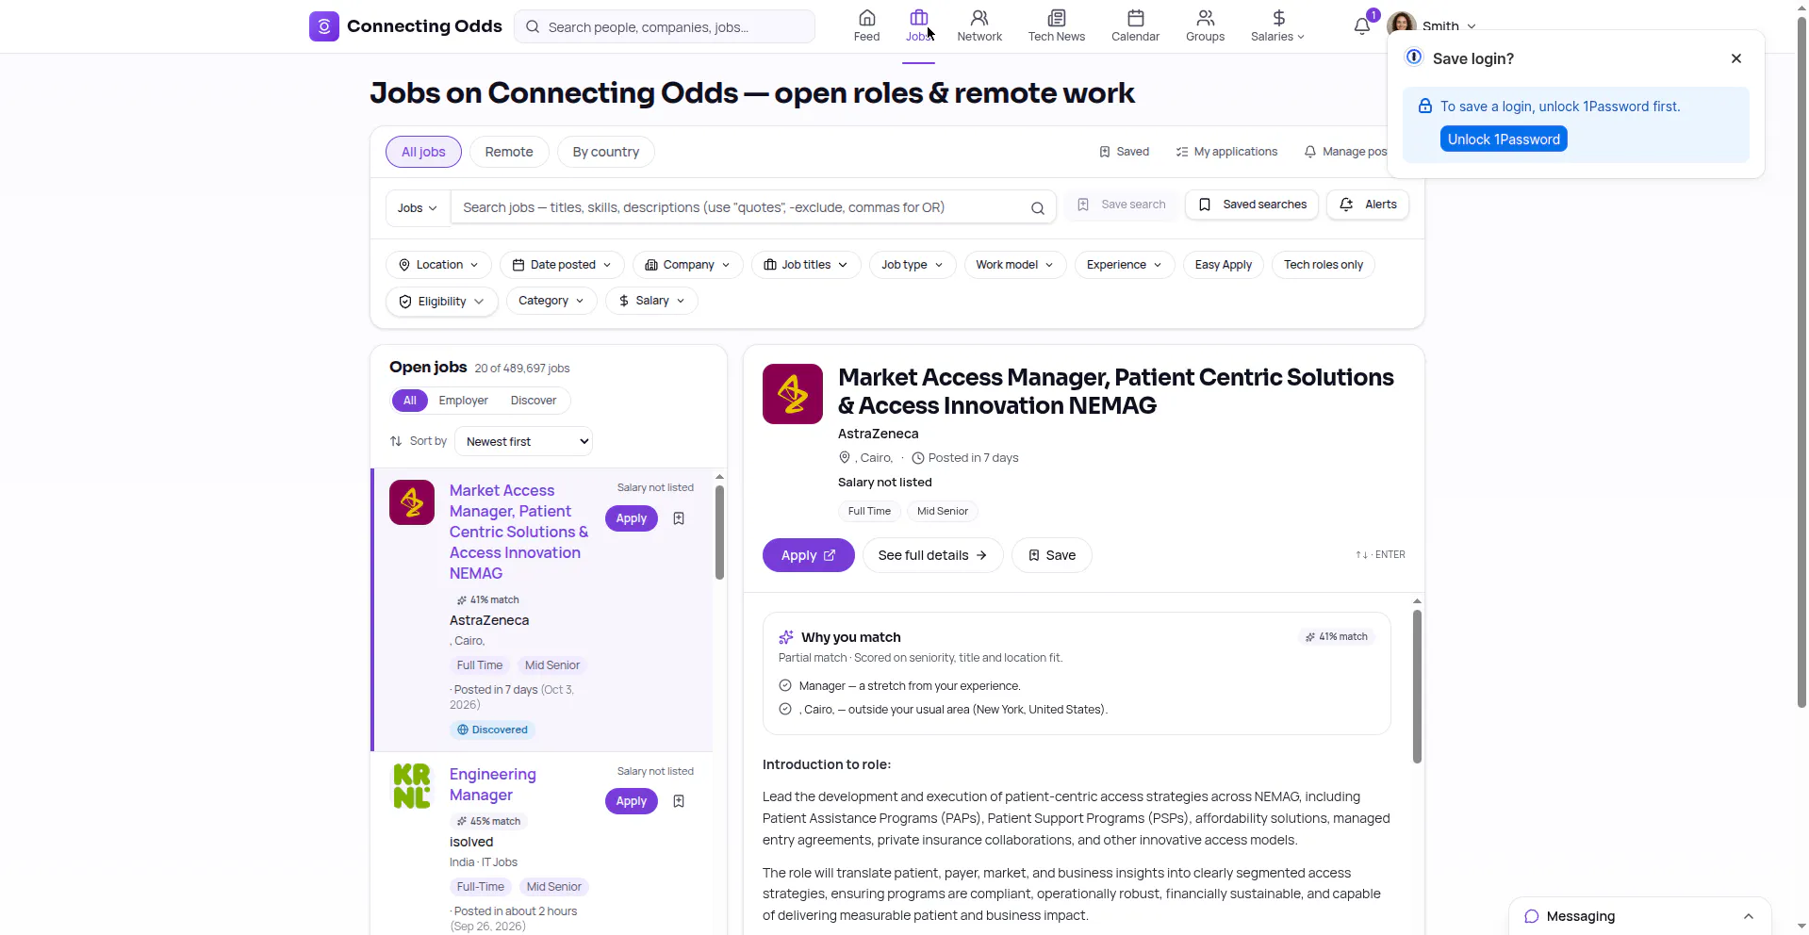This screenshot has width=1809, height=935.
Task: Expand the Location filter dropdown
Action: click(438, 265)
